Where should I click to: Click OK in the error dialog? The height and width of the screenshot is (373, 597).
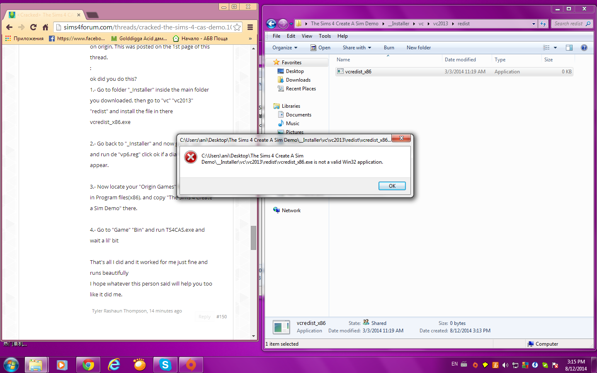pyautogui.click(x=392, y=186)
